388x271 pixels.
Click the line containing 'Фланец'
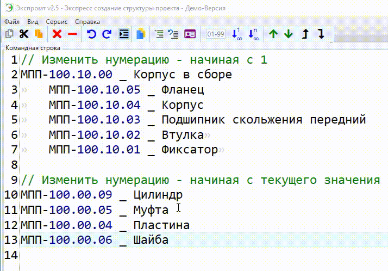tap(127, 90)
